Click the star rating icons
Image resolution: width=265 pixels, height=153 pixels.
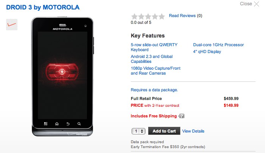(148, 16)
